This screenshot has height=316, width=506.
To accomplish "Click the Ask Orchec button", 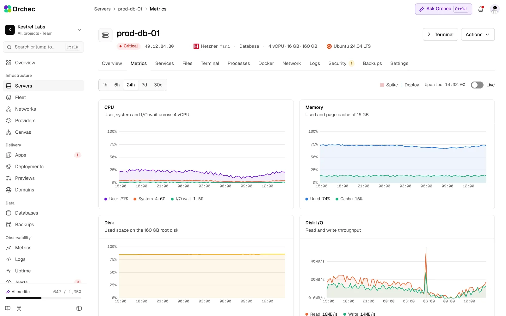I will pyautogui.click(x=443, y=9).
